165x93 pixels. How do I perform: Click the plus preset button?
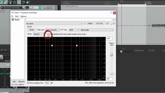[85, 24]
